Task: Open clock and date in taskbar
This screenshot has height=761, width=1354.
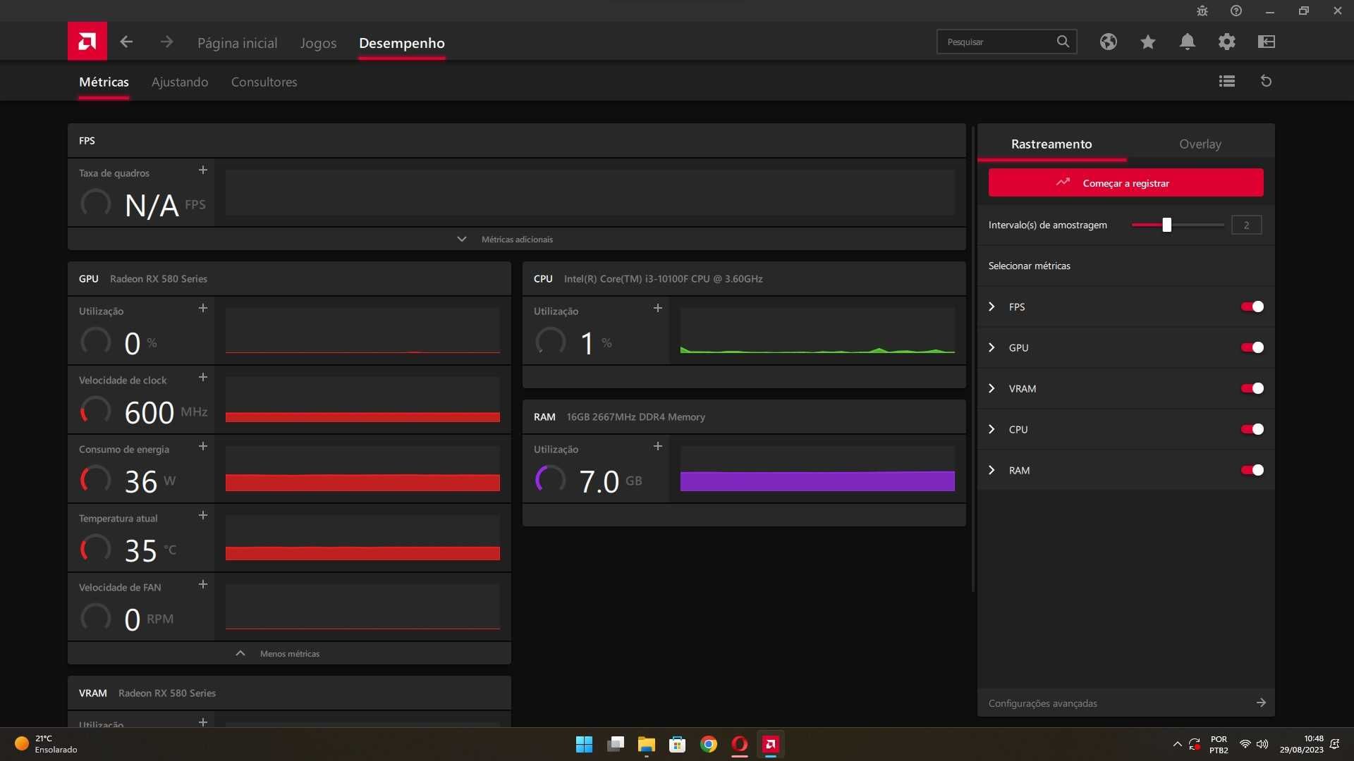Action: pyautogui.click(x=1301, y=744)
